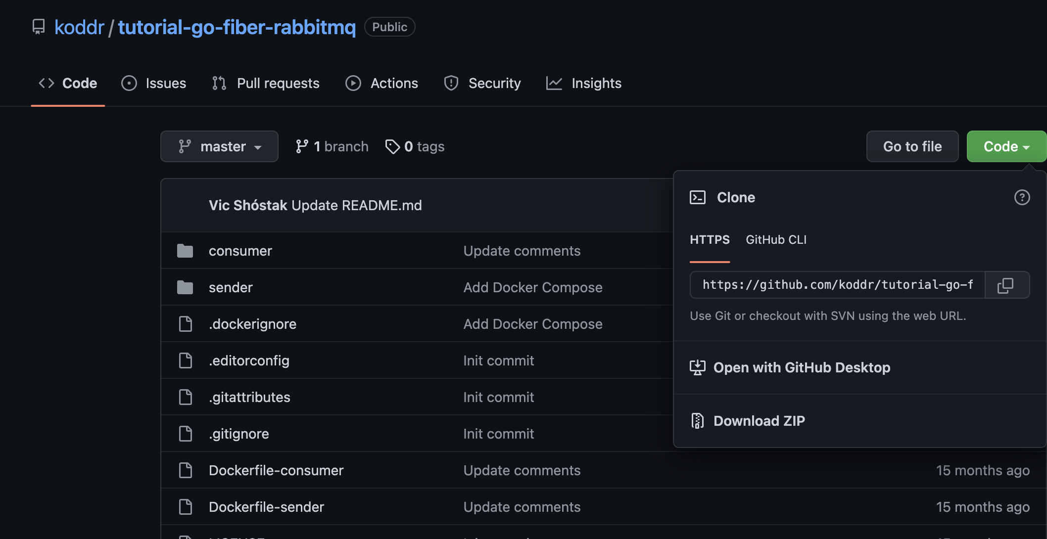The image size is (1047, 539).
Task: Copy the clone URL with the copy icon
Action: (x=1007, y=285)
